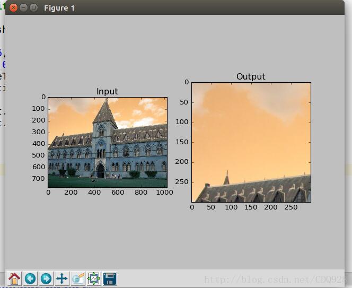352x288 pixels.
Task: Click y-axis label '400' of Input plot
Action: point(38,144)
